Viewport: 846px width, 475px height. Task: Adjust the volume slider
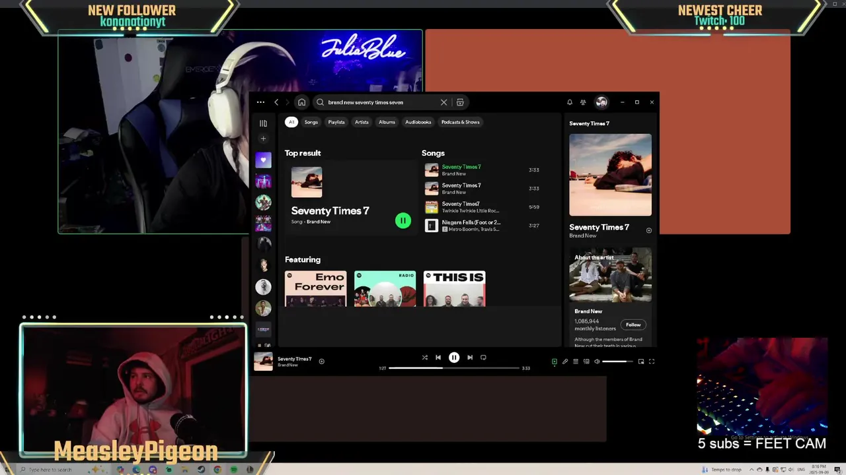pyautogui.click(x=617, y=362)
